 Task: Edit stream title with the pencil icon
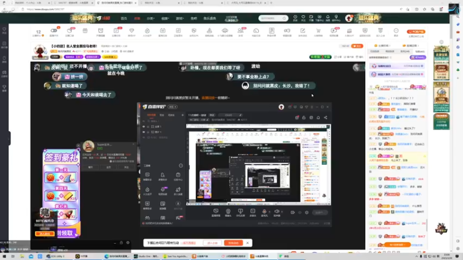tap(240, 115)
